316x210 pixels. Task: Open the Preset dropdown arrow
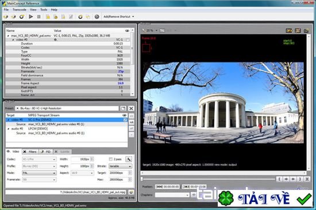point(17,108)
